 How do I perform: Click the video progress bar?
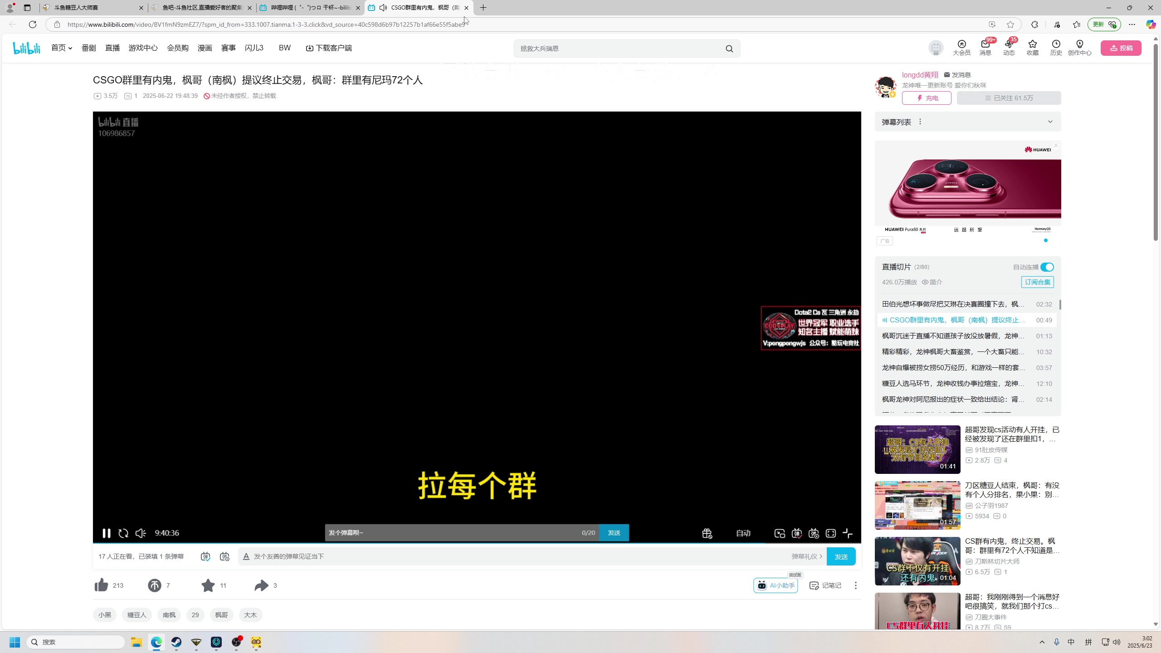coord(477,543)
